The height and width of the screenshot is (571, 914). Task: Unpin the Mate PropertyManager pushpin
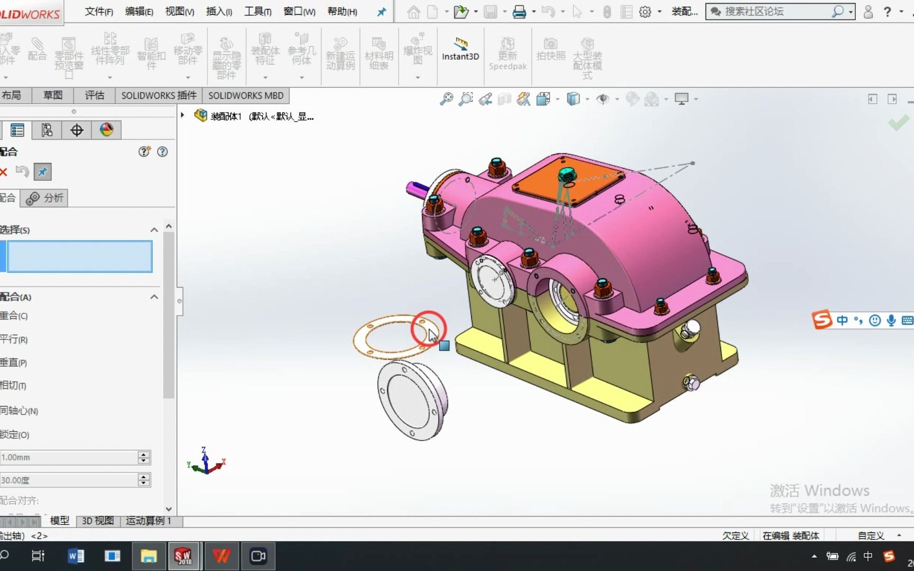(x=42, y=172)
